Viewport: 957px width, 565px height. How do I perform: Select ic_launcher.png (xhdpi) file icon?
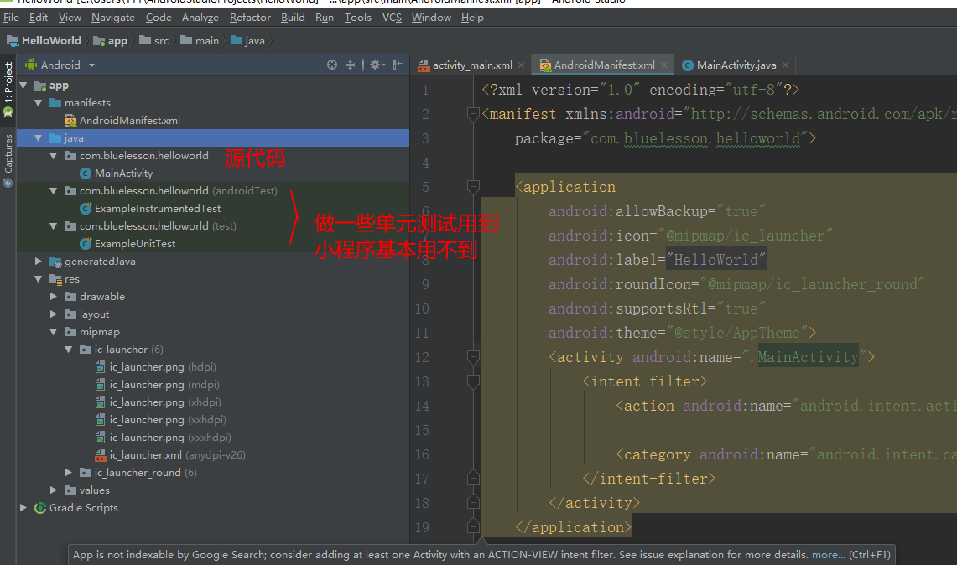click(x=100, y=402)
